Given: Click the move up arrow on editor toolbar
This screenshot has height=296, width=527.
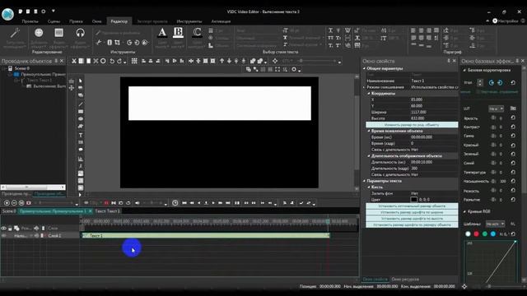Looking at the screenshot, I should pos(222,61).
